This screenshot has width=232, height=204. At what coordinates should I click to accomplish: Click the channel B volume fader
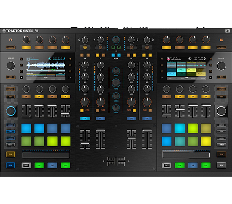click(131, 138)
